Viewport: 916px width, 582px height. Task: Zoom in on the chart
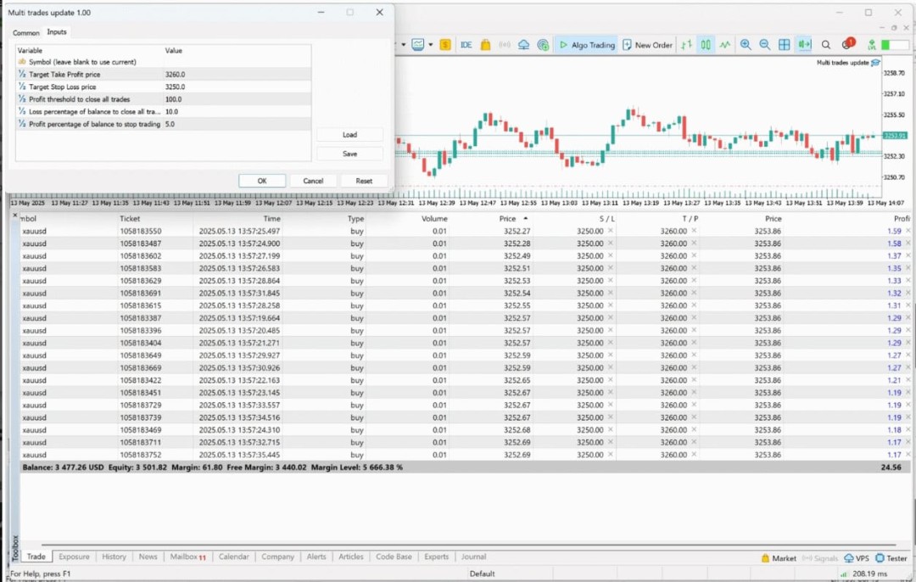(746, 45)
